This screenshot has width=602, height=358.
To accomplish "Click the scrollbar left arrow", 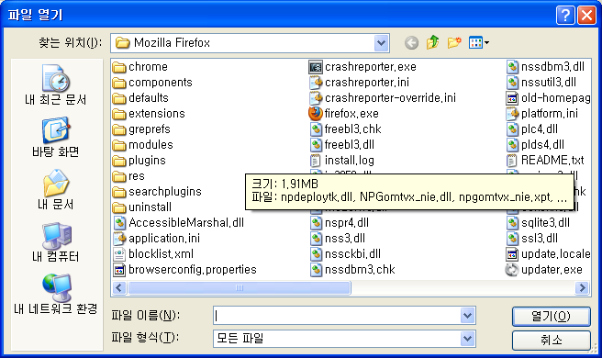I will [x=119, y=287].
